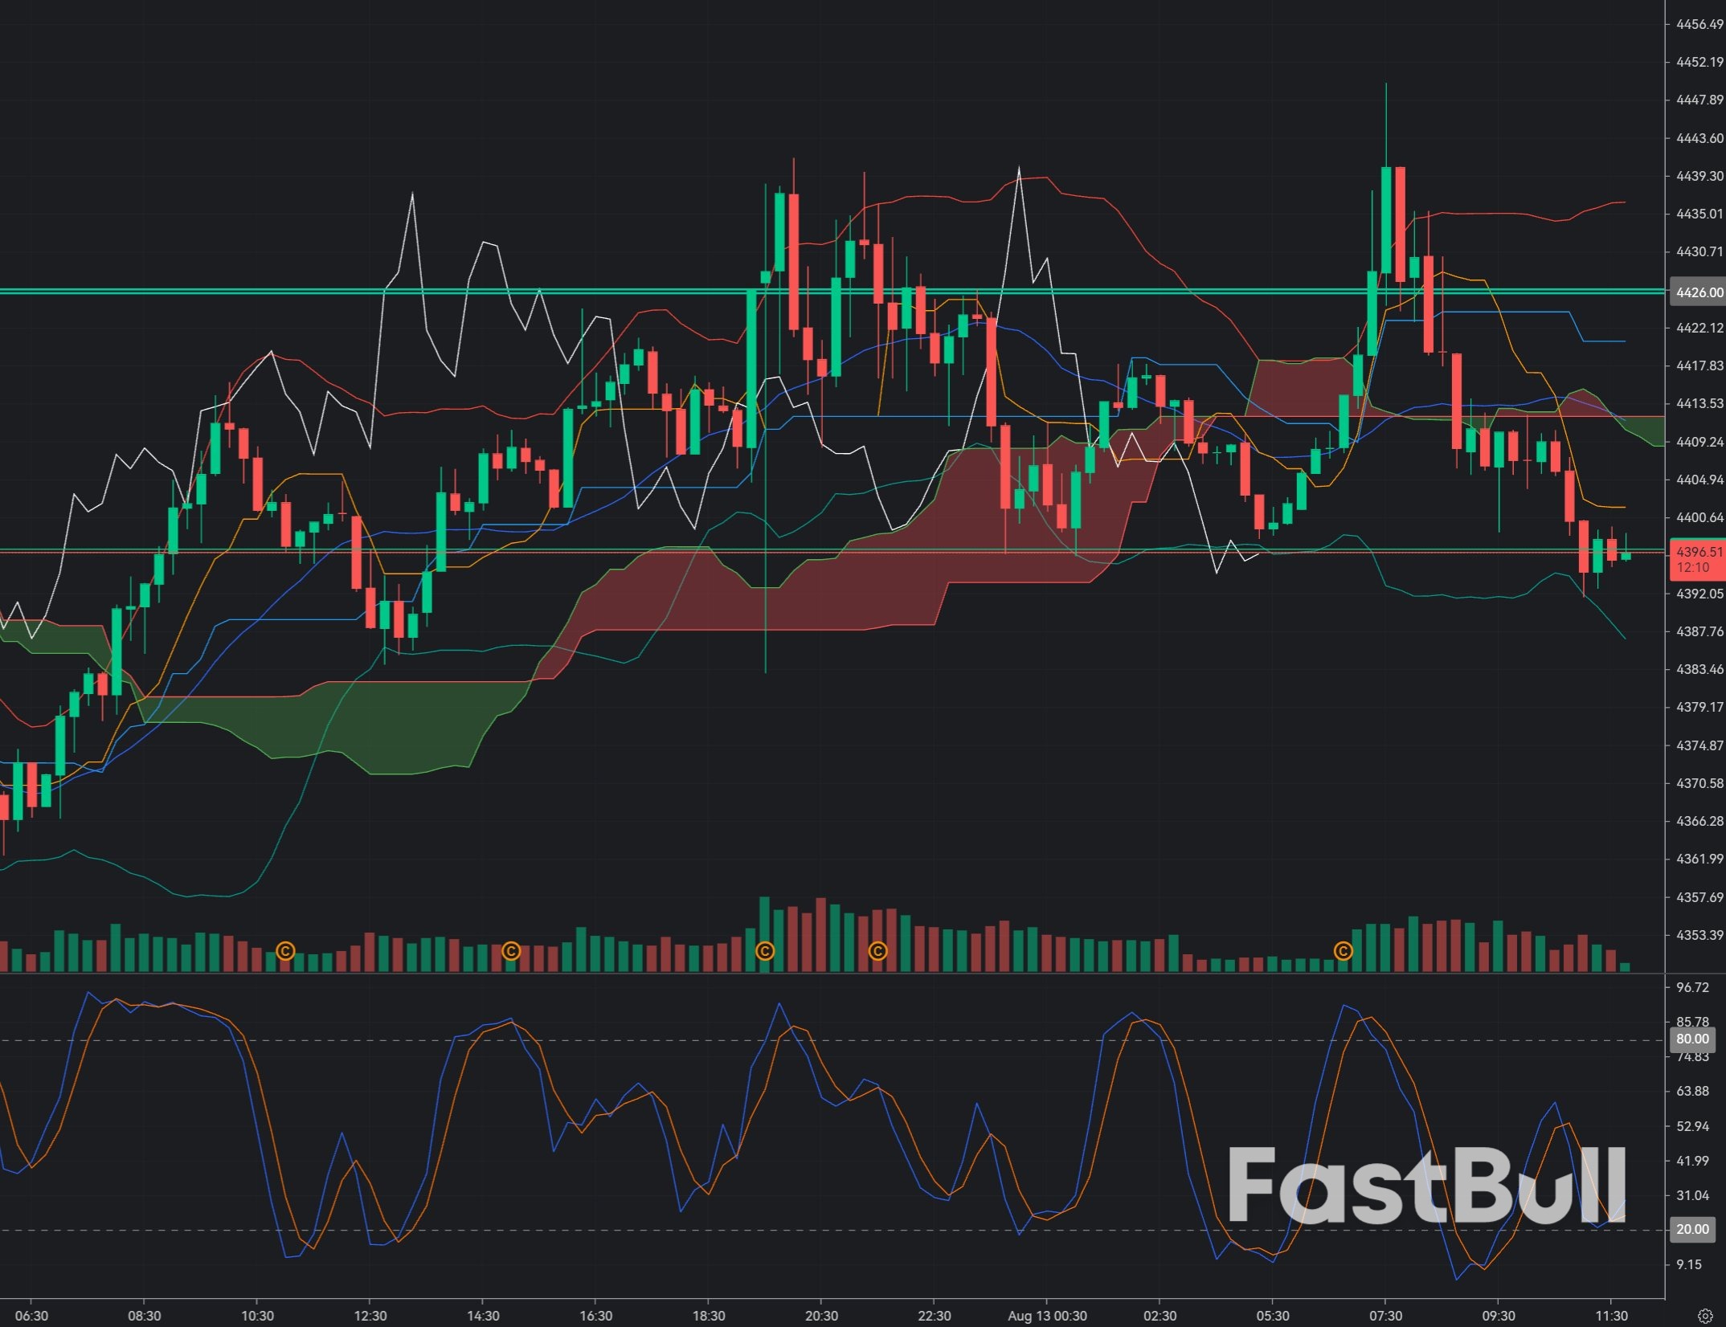Click the 4422.12 price axis value
Image resolution: width=1726 pixels, height=1327 pixels.
(1699, 328)
